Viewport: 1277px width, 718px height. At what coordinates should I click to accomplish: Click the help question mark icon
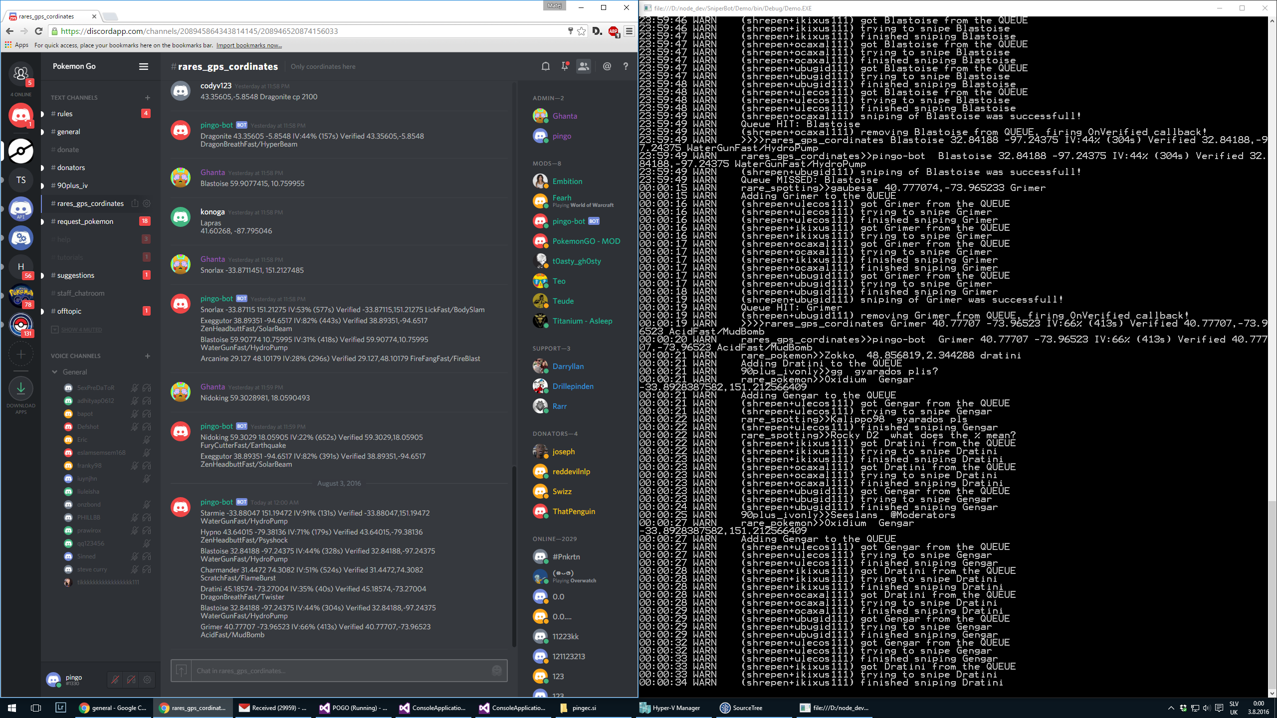tap(626, 66)
